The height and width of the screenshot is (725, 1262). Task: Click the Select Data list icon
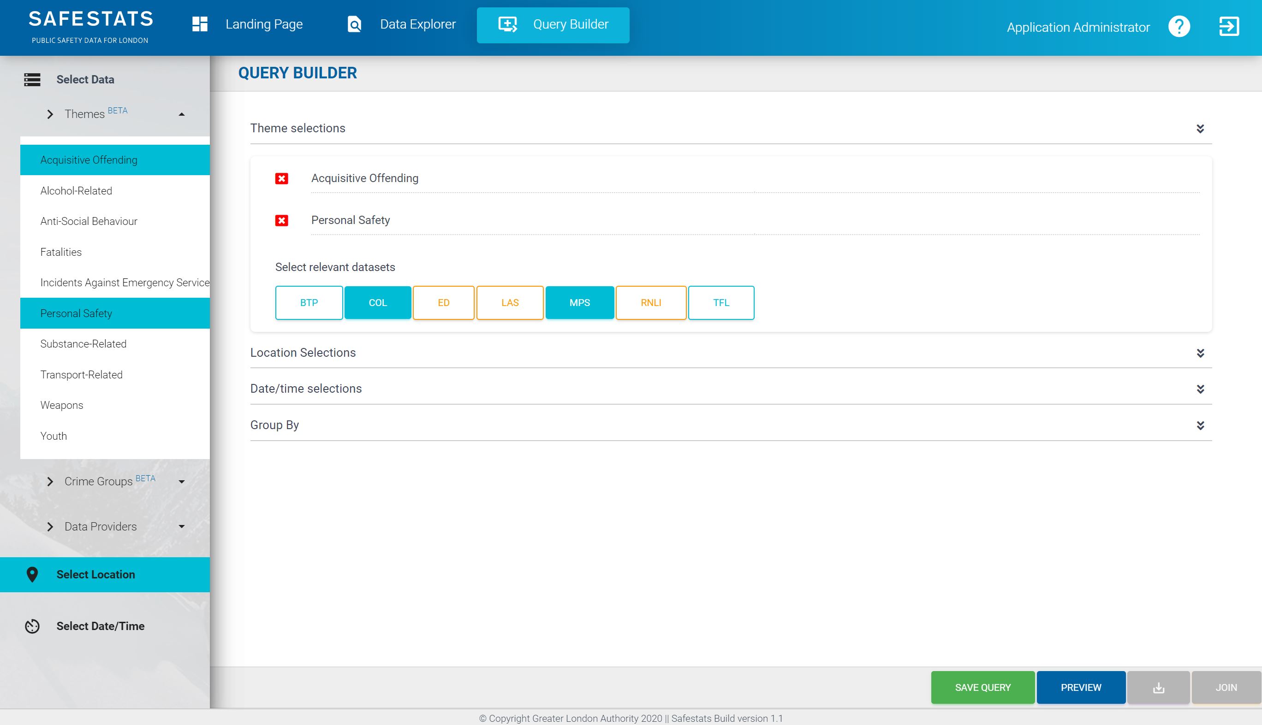pos(32,80)
